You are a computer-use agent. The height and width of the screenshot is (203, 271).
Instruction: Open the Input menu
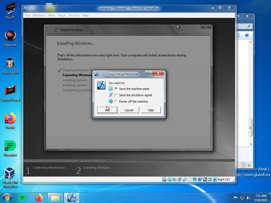61,15
